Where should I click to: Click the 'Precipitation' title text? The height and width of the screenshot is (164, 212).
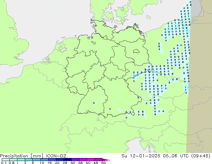(x=14, y=156)
